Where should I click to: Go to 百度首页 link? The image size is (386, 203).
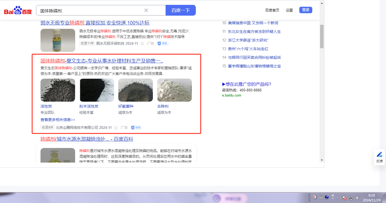tap(272, 10)
